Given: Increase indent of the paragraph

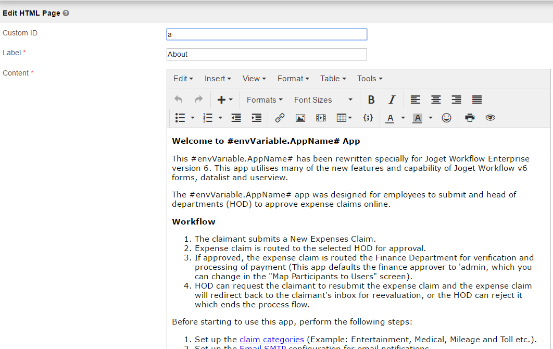Looking at the screenshot, I should tap(257, 118).
